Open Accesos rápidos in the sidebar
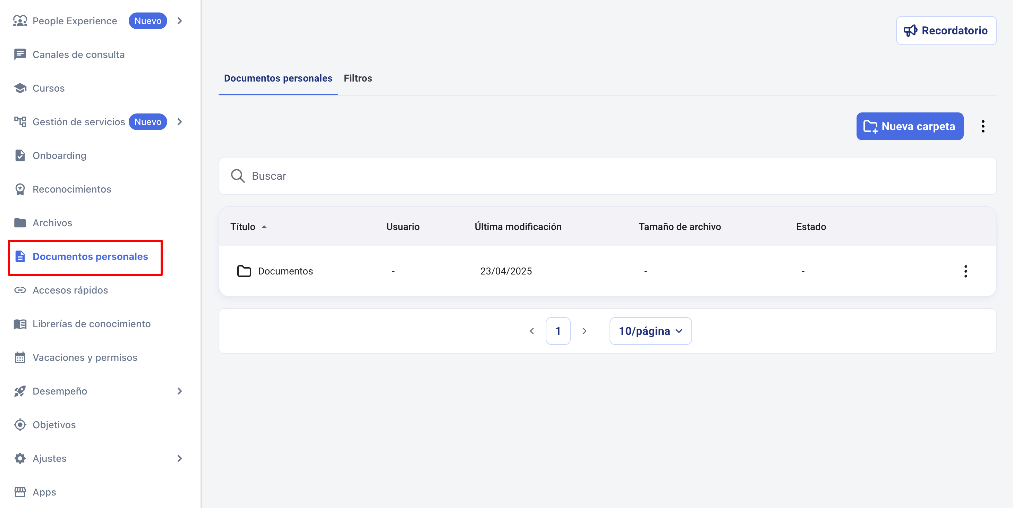 (70, 290)
